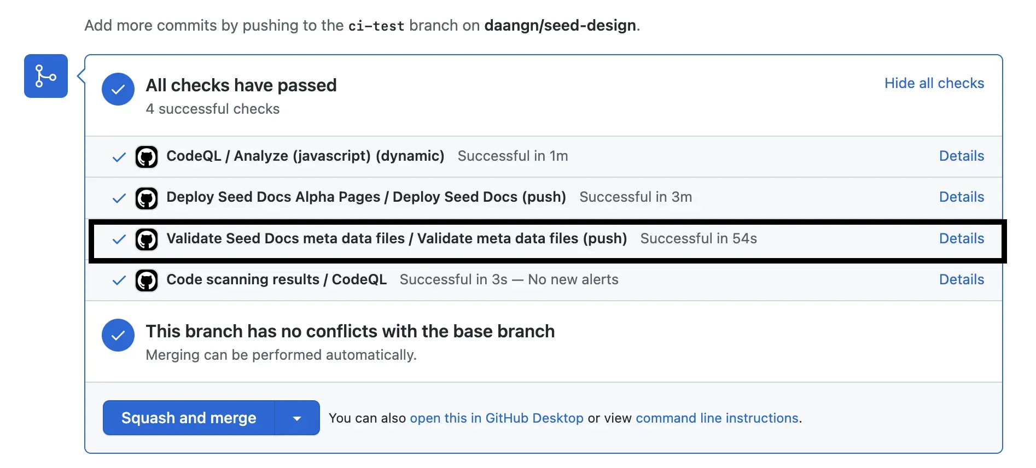Open the merge method dropdown arrow
This screenshot has height=468, width=1036.
pos(297,418)
